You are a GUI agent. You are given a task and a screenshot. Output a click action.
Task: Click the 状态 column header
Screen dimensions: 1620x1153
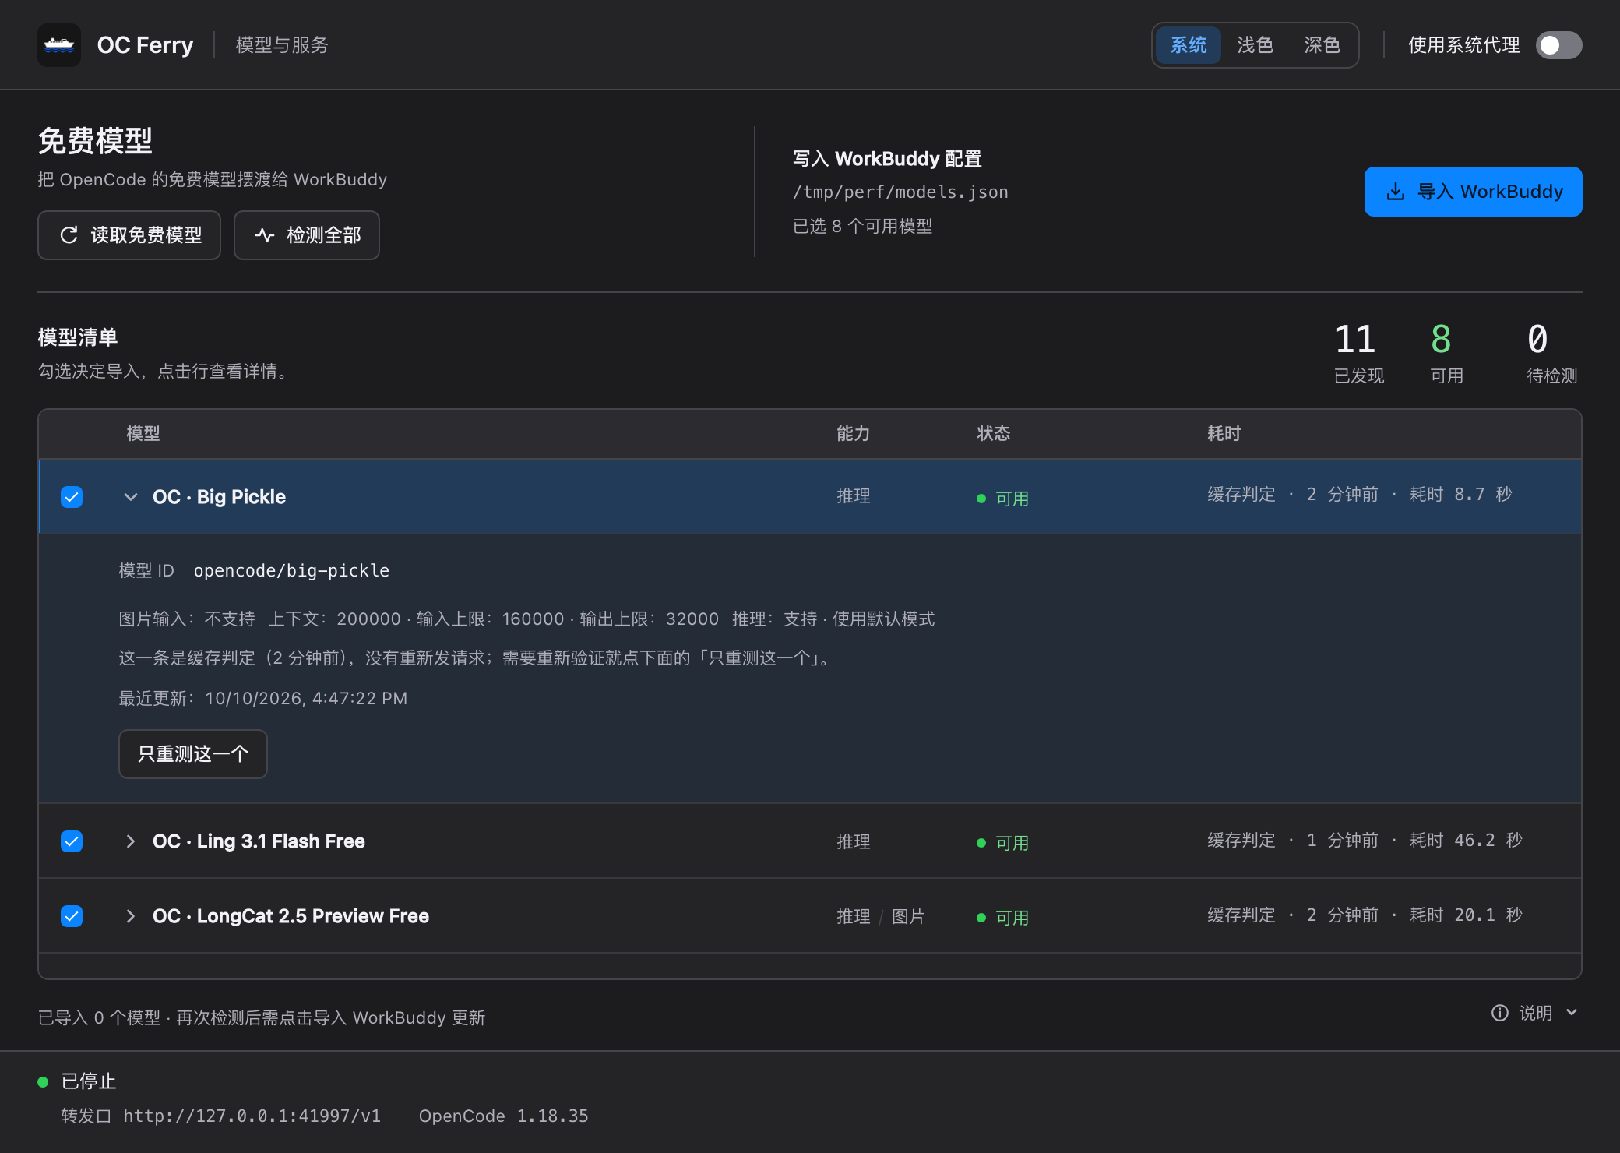click(994, 434)
